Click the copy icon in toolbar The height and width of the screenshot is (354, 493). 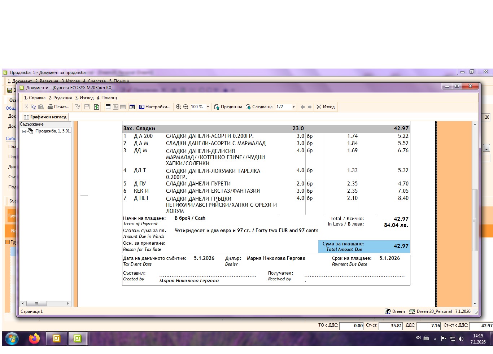click(x=34, y=107)
